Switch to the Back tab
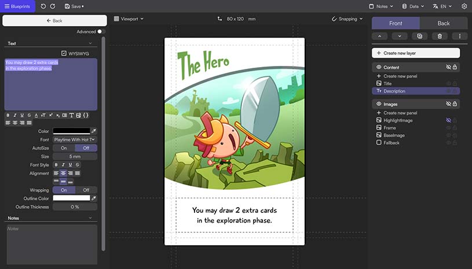Viewport: 472px width, 269px height. 443,23
